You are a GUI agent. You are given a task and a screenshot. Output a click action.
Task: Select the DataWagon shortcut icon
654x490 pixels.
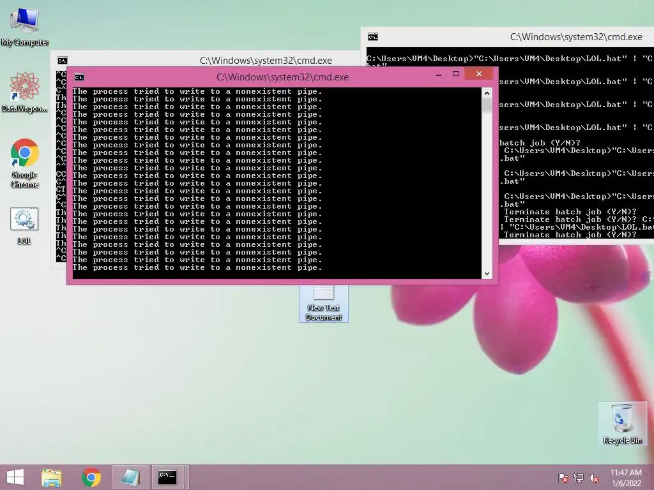pyautogui.click(x=24, y=92)
